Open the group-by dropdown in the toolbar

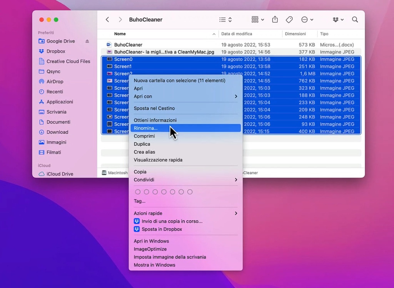257,20
